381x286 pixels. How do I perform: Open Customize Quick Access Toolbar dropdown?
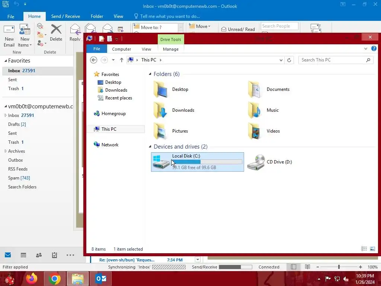click(116, 39)
